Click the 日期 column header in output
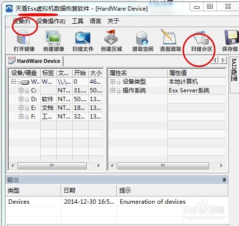Viewport: 239px width, 226px height. (89, 191)
